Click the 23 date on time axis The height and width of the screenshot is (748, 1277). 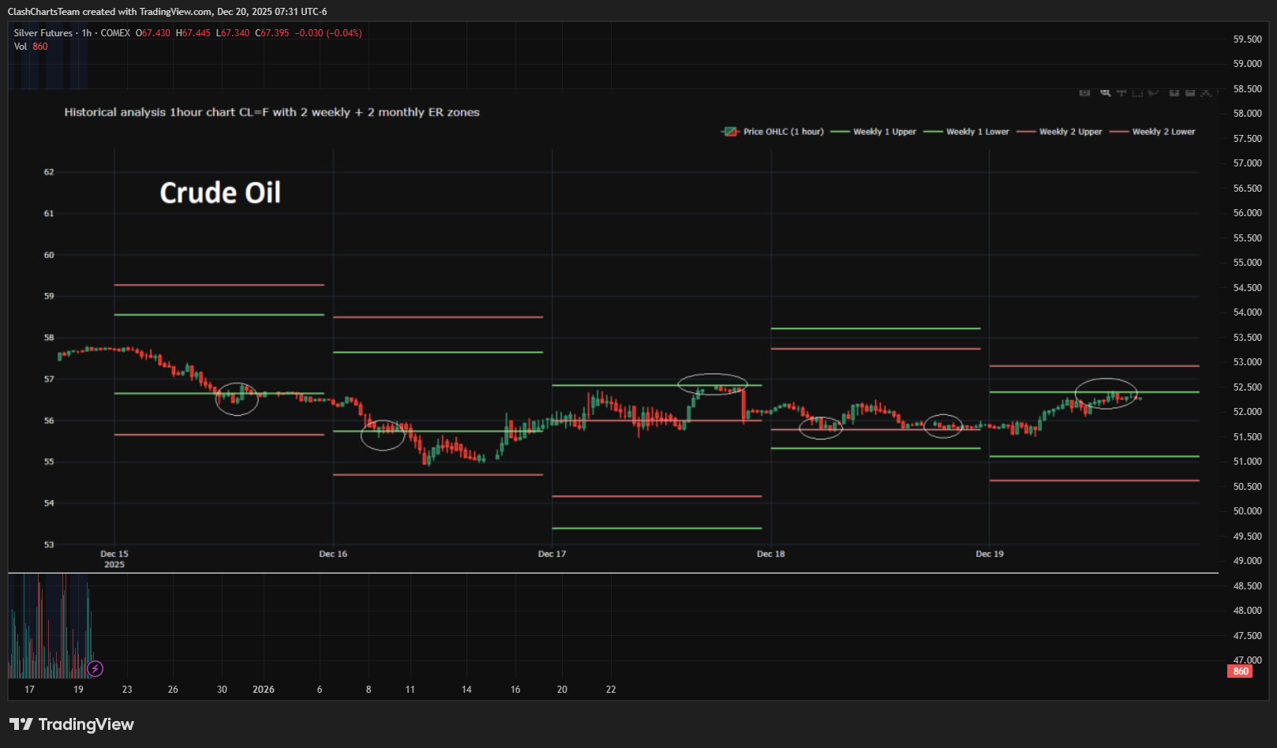pos(127,690)
